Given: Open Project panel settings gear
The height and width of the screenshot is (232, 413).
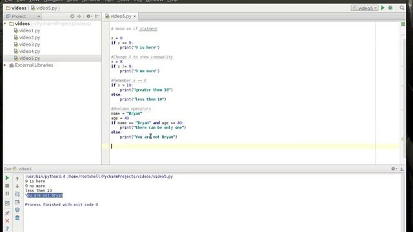Looking at the screenshot, I should pyautogui.click(x=89, y=16).
